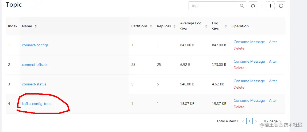Open the 10 / page size dropdown
Screen dimensions: 307x132
[272, 121]
